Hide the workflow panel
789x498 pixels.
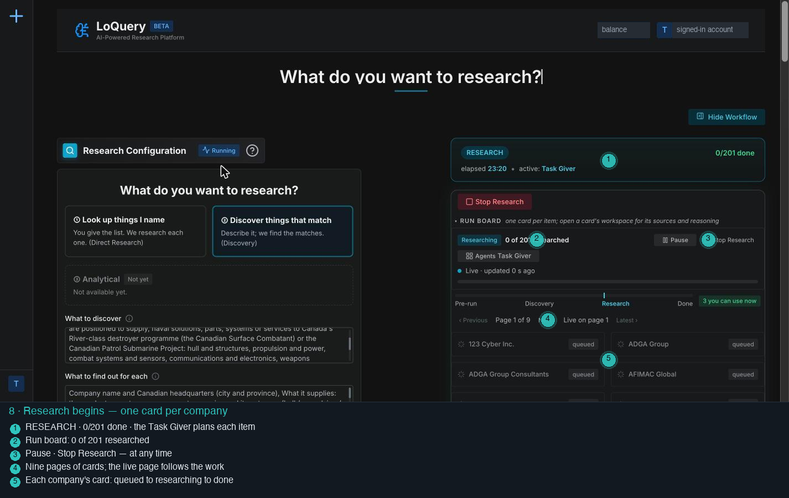point(726,117)
